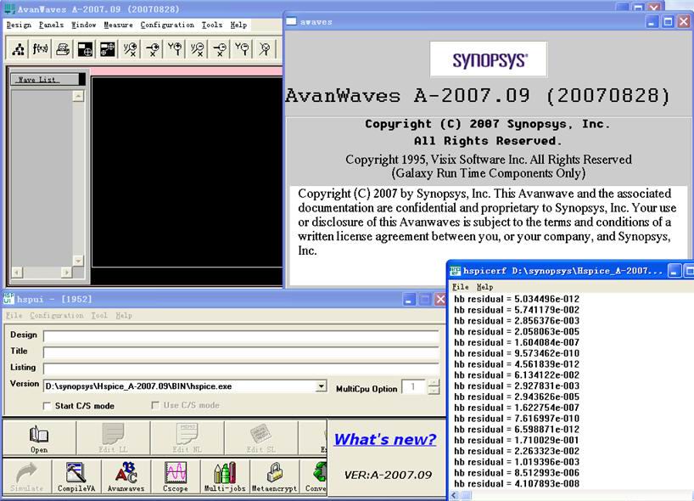The image size is (694, 501).
Task: Reset zoom with the crossed magnifier icon
Action: pyautogui.click(x=265, y=48)
